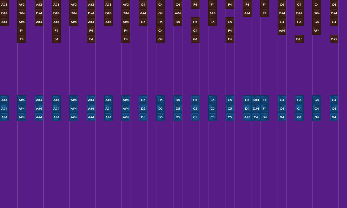The width and height of the screenshot is (347, 208).
Task: Click the lower blue F4 note block
Action: click(x=264, y=109)
